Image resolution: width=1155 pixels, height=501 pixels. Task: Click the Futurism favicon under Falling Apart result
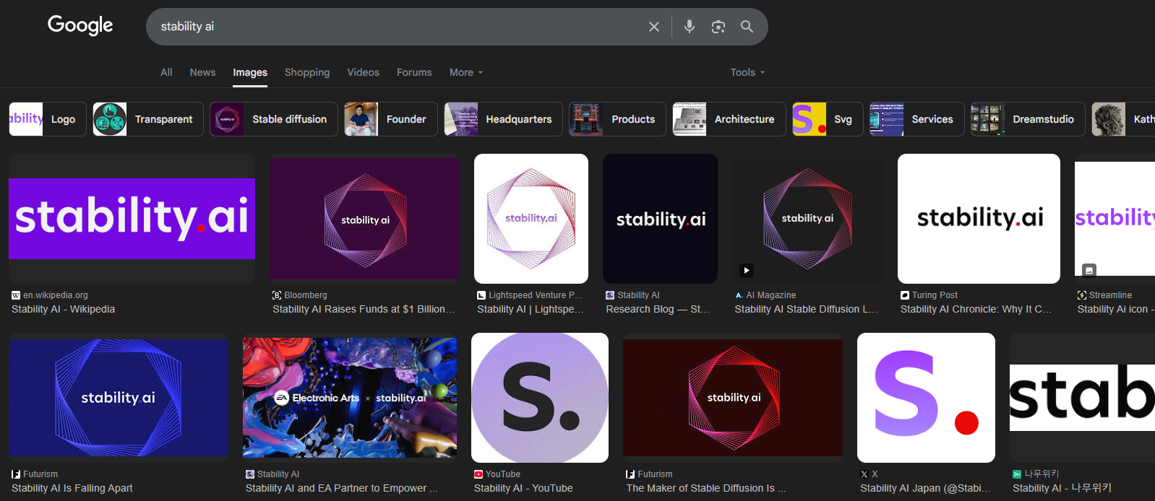pyautogui.click(x=16, y=474)
